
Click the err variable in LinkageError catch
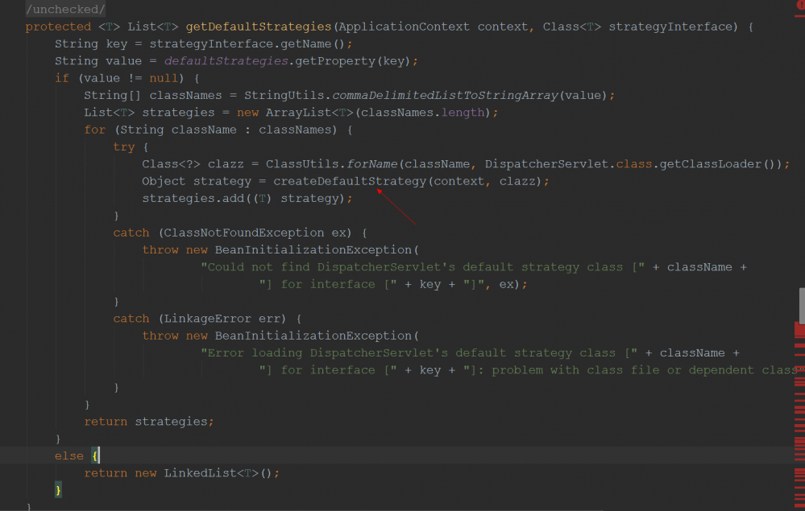coord(269,319)
